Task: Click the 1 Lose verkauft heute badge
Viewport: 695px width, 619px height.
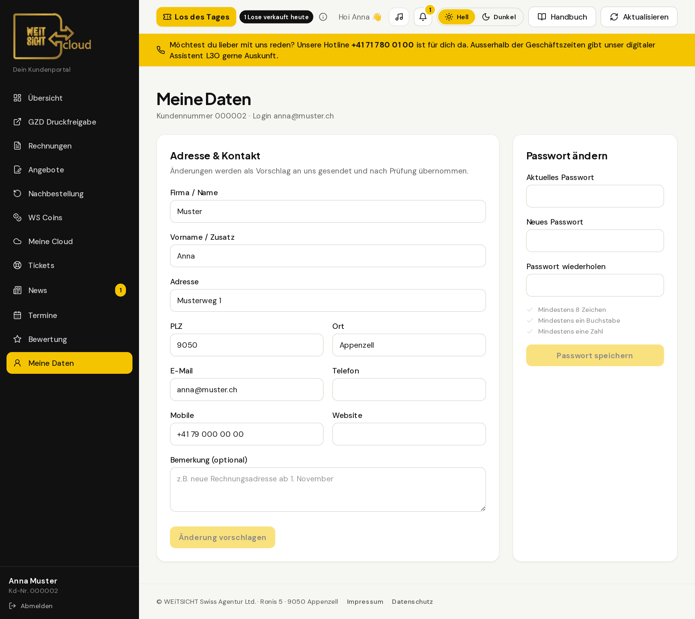Action: (x=276, y=17)
